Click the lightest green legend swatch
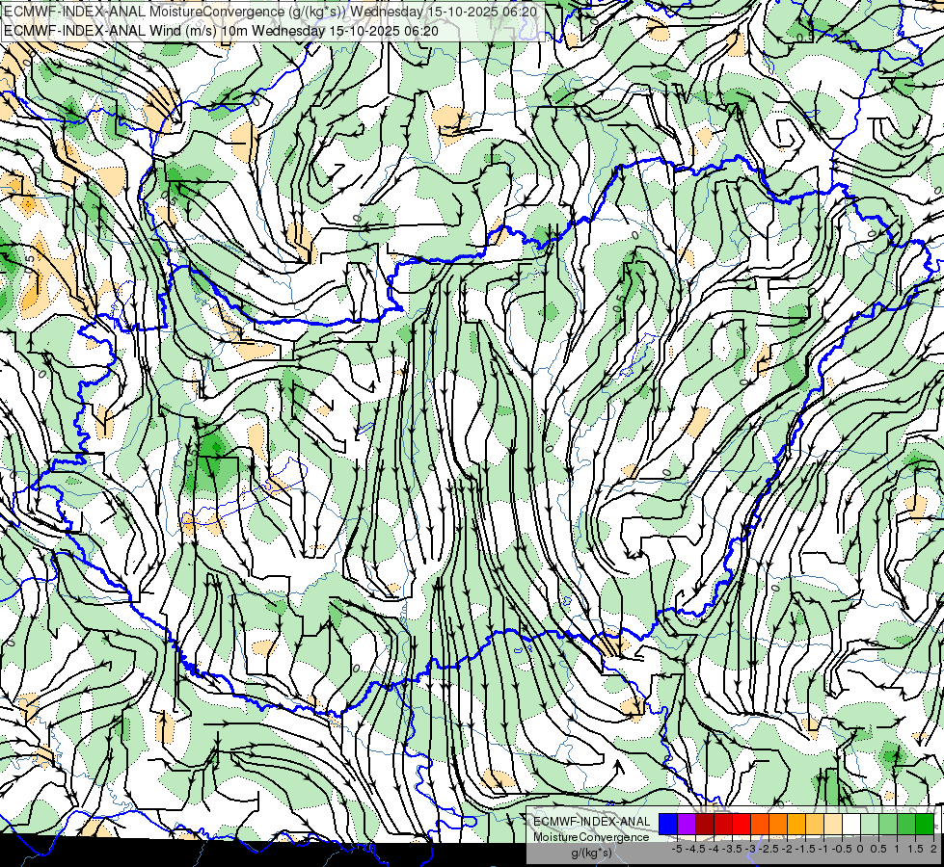This screenshot has width=944, height=867. (870, 824)
